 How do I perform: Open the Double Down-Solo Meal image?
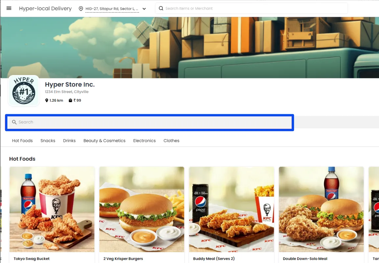(x=321, y=209)
